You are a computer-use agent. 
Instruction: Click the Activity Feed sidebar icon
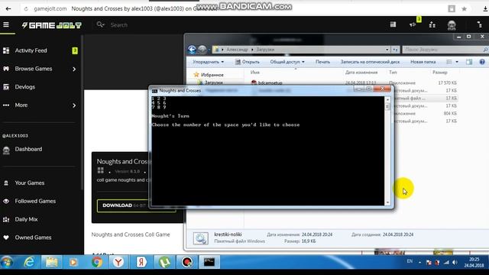(6, 50)
